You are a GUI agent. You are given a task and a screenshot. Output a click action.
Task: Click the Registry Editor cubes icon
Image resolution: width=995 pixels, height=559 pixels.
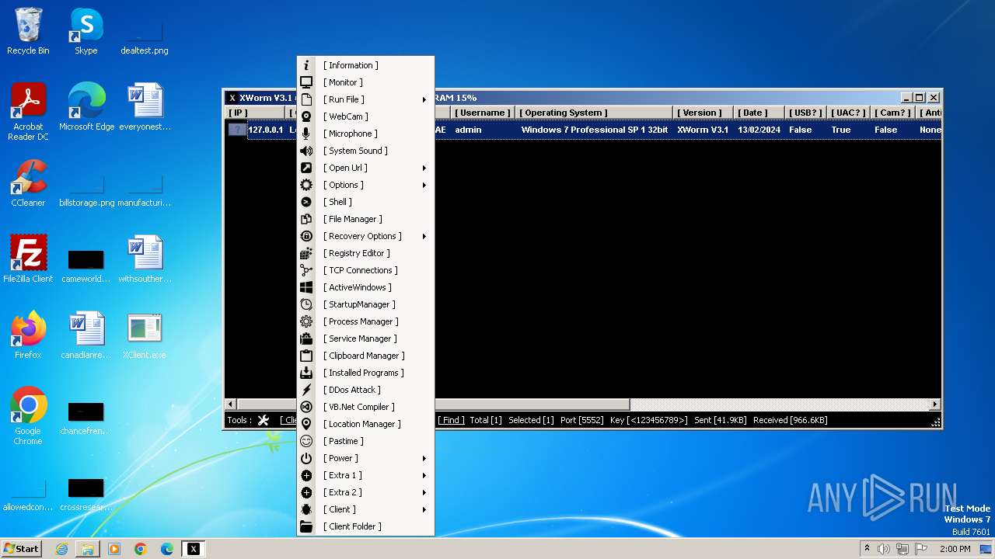(306, 253)
